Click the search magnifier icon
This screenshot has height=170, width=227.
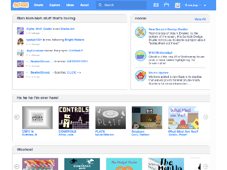[x=100, y=5]
